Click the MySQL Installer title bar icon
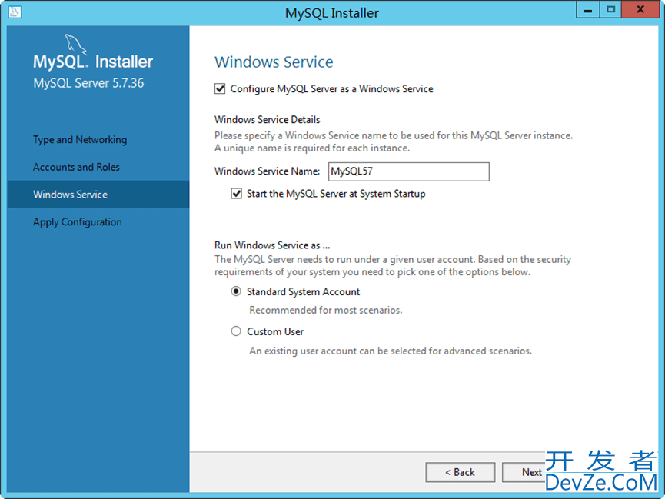The width and height of the screenshot is (665, 499). tap(15, 12)
